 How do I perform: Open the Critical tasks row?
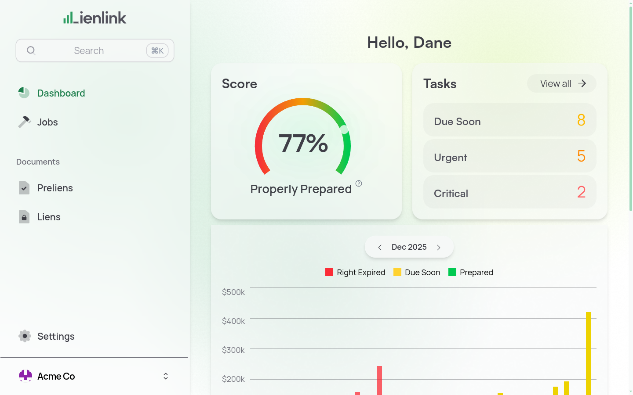click(x=509, y=192)
